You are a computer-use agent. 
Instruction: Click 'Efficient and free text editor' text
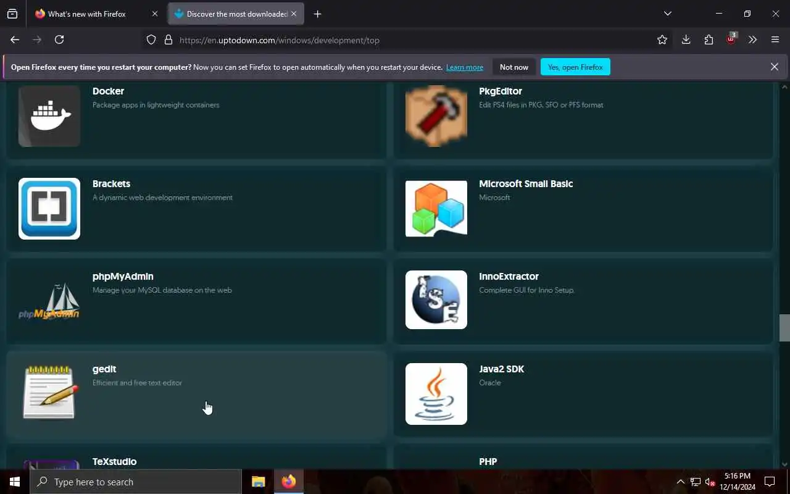click(137, 383)
